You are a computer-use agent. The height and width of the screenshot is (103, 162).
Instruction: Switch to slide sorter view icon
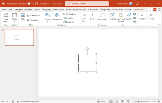116,101
